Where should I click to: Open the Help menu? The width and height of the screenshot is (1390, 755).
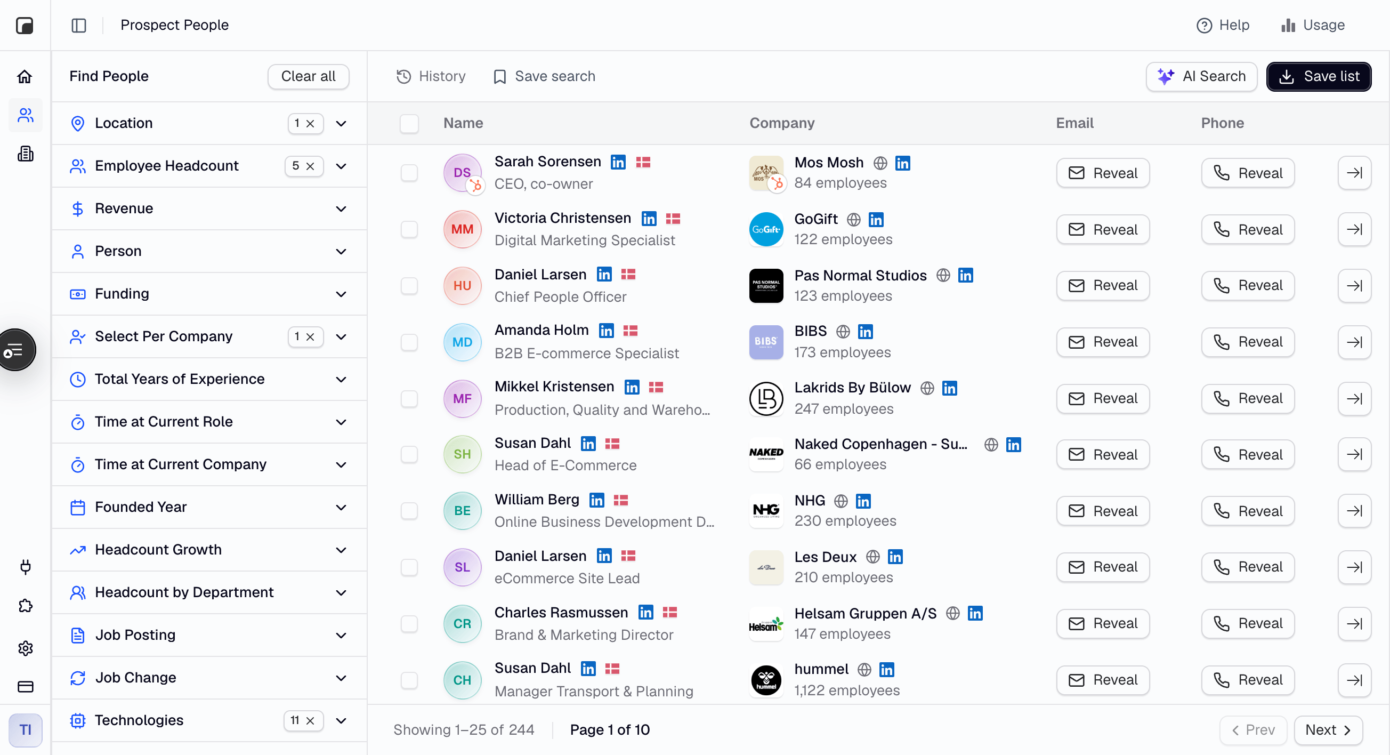pyautogui.click(x=1222, y=26)
